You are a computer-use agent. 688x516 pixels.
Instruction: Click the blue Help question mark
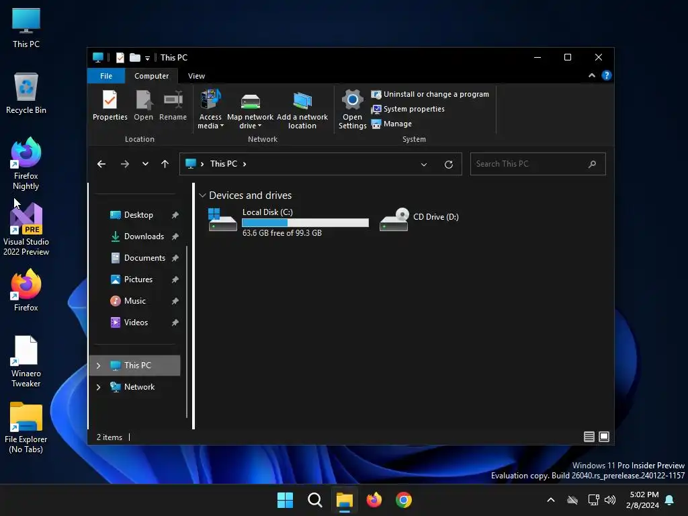pos(607,75)
